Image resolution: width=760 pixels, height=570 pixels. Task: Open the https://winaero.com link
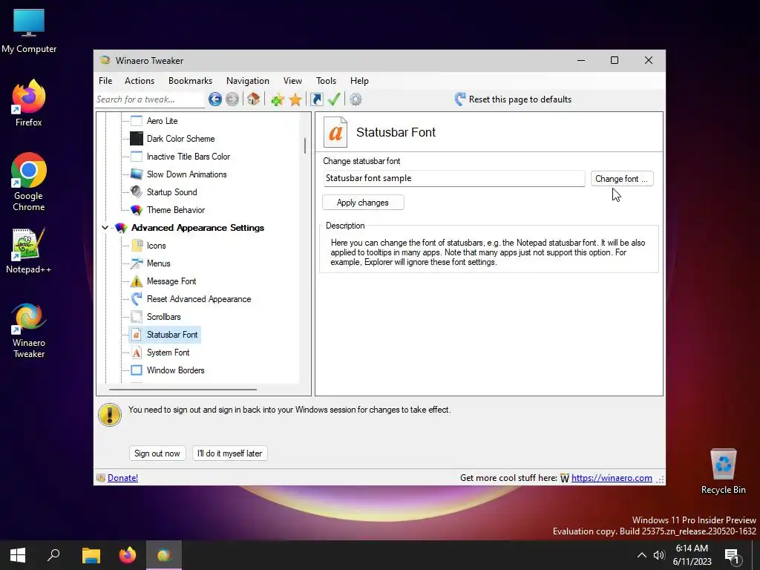612,478
